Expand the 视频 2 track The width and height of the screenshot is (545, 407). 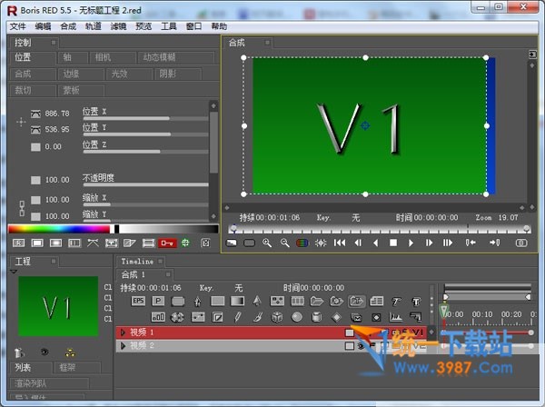point(124,345)
